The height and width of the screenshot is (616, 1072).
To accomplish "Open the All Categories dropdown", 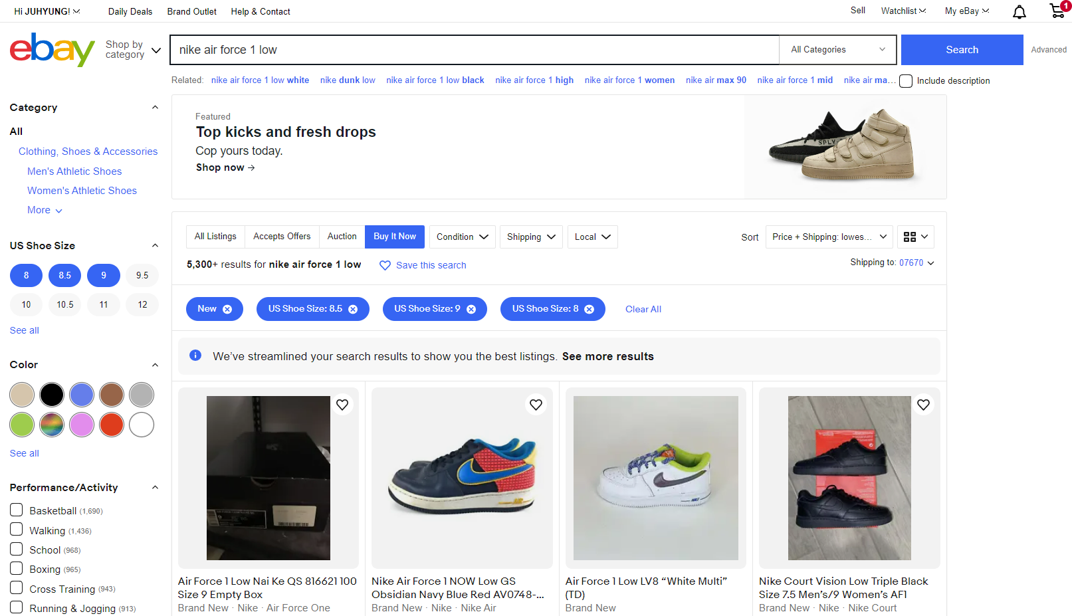I will pos(837,50).
